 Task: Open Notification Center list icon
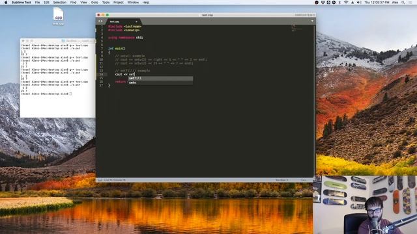click(410, 3)
